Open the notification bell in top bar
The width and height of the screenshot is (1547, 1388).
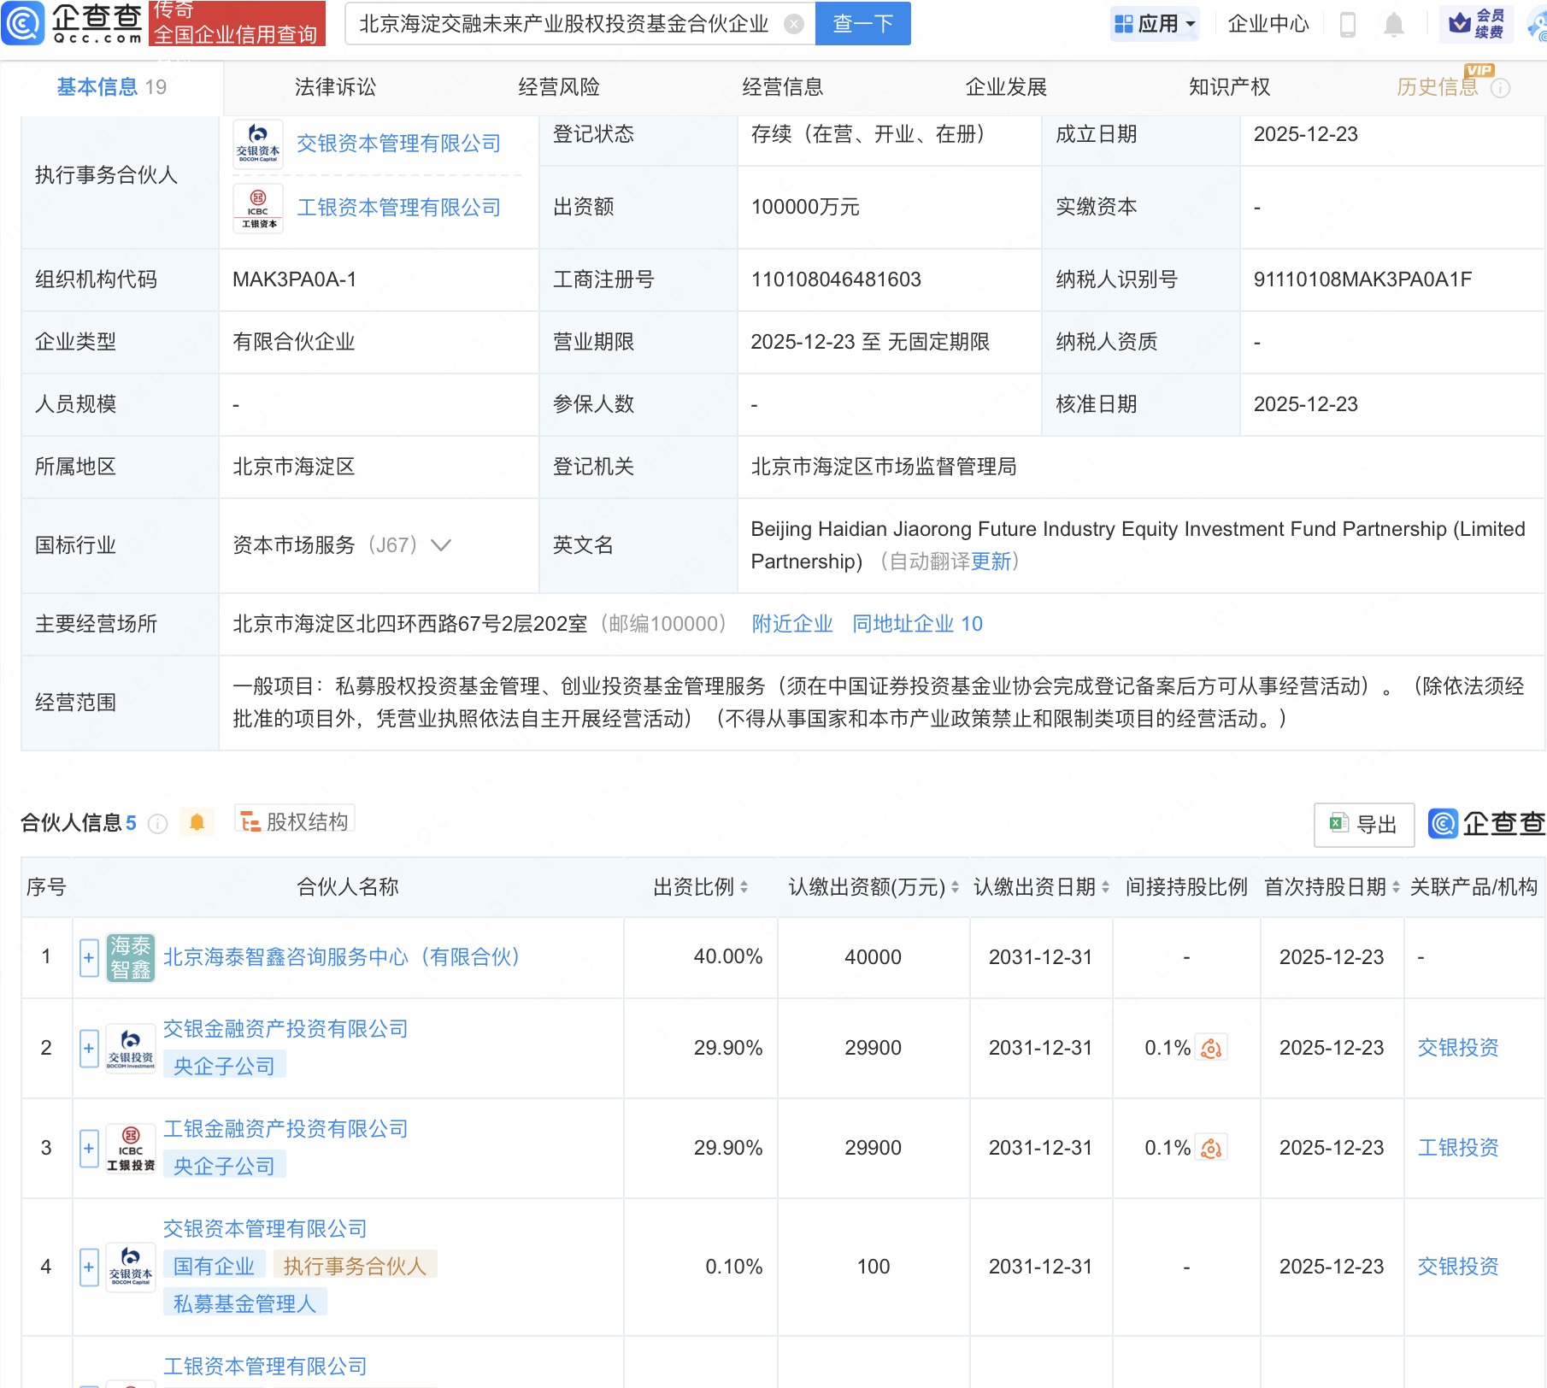click(1393, 24)
